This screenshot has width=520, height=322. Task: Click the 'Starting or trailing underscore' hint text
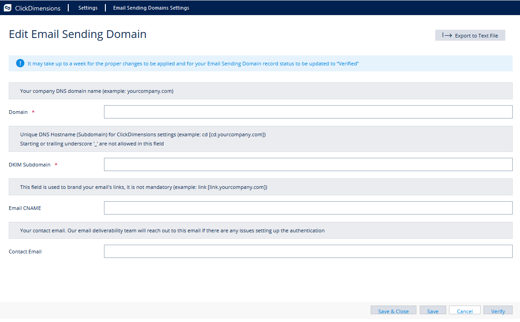click(x=92, y=144)
